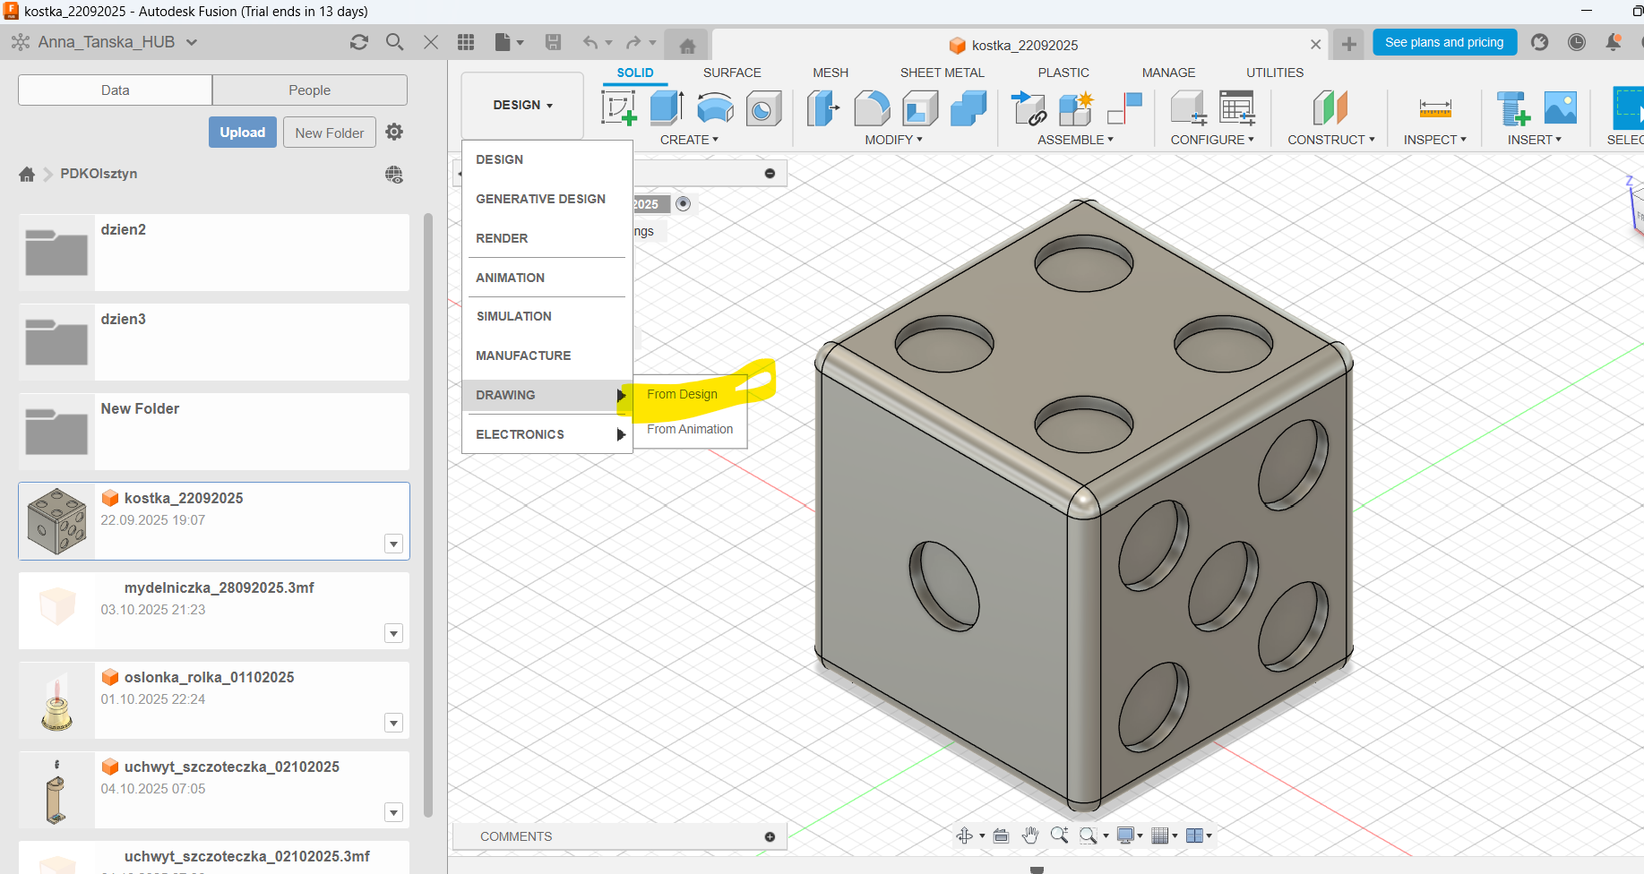Toggle the radio button beside document name
Screen dimensions: 1644x874
coord(683,204)
